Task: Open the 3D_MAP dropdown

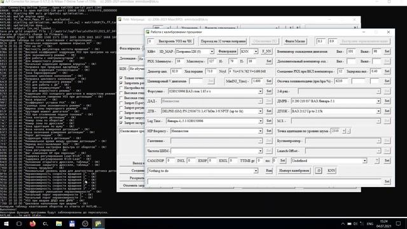Action: point(212,52)
